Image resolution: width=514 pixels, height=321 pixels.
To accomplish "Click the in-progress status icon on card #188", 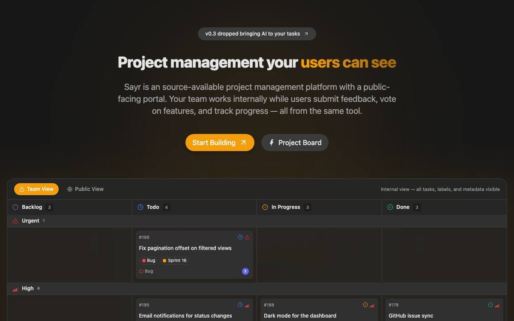I will [365, 305].
